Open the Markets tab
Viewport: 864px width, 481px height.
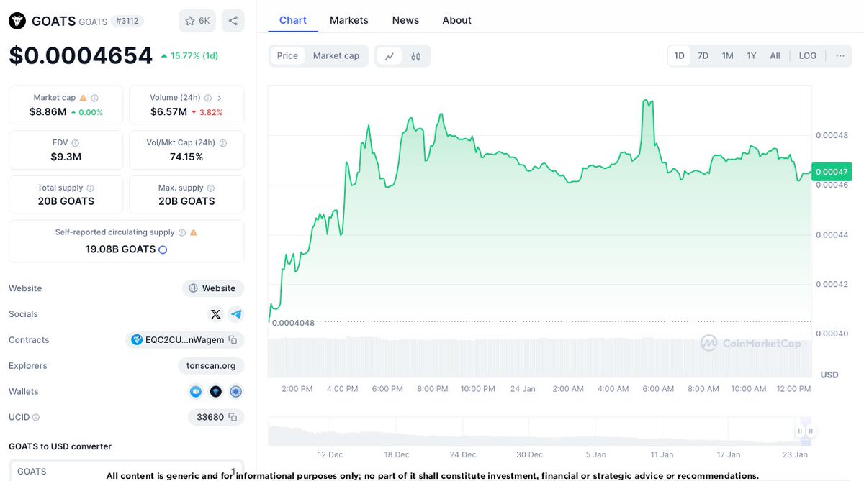click(x=349, y=20)
